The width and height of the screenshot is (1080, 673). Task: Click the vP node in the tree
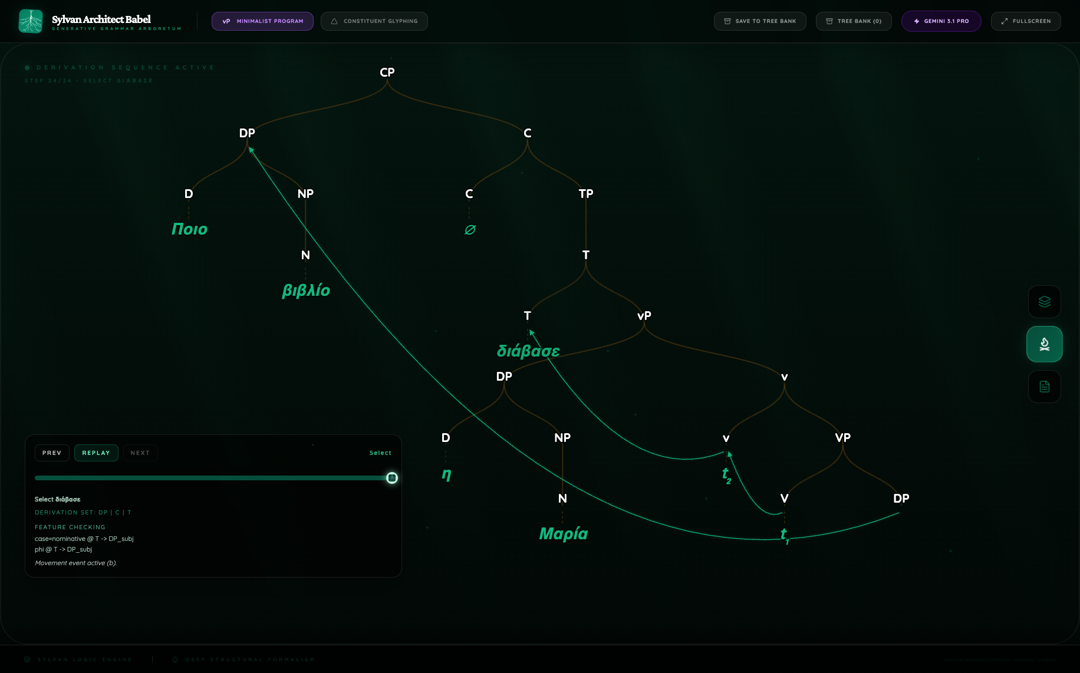pos(644,316)
